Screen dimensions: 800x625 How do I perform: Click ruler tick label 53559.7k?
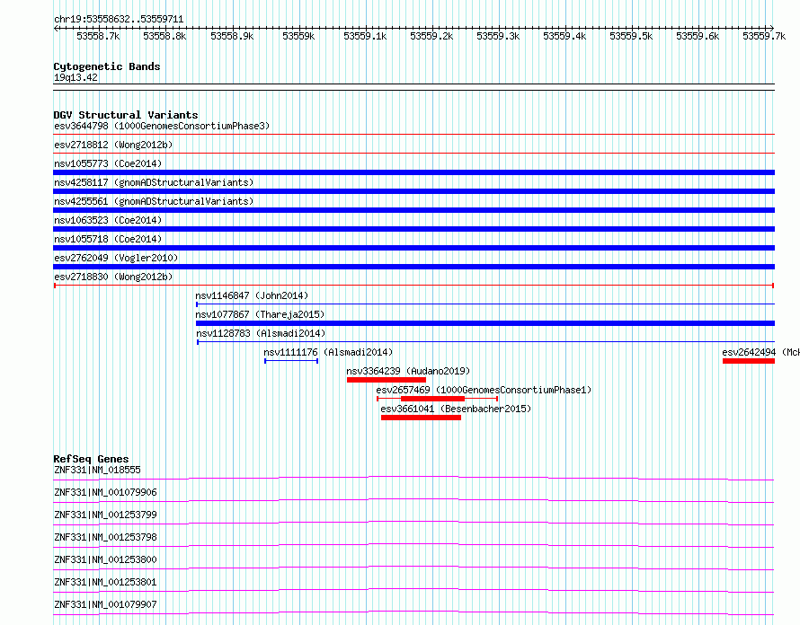click(x=764, y=36)
